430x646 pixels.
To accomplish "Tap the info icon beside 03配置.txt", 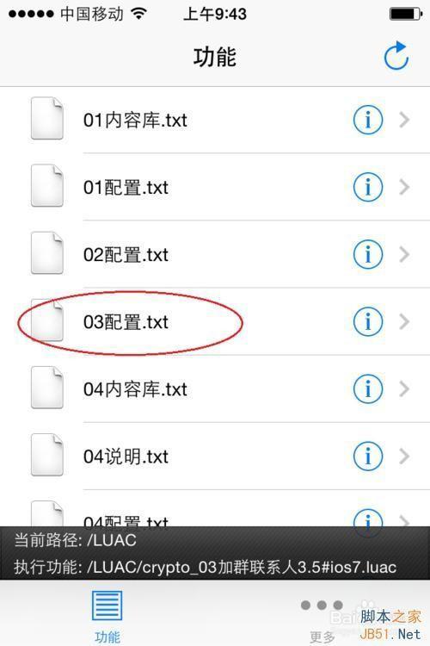I will tap(368, 321).
